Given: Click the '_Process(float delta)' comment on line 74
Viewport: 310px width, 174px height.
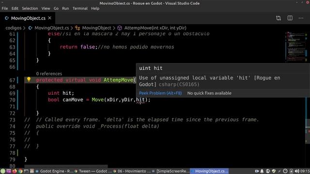Looking at the screenshot, I should click(128, 126).
